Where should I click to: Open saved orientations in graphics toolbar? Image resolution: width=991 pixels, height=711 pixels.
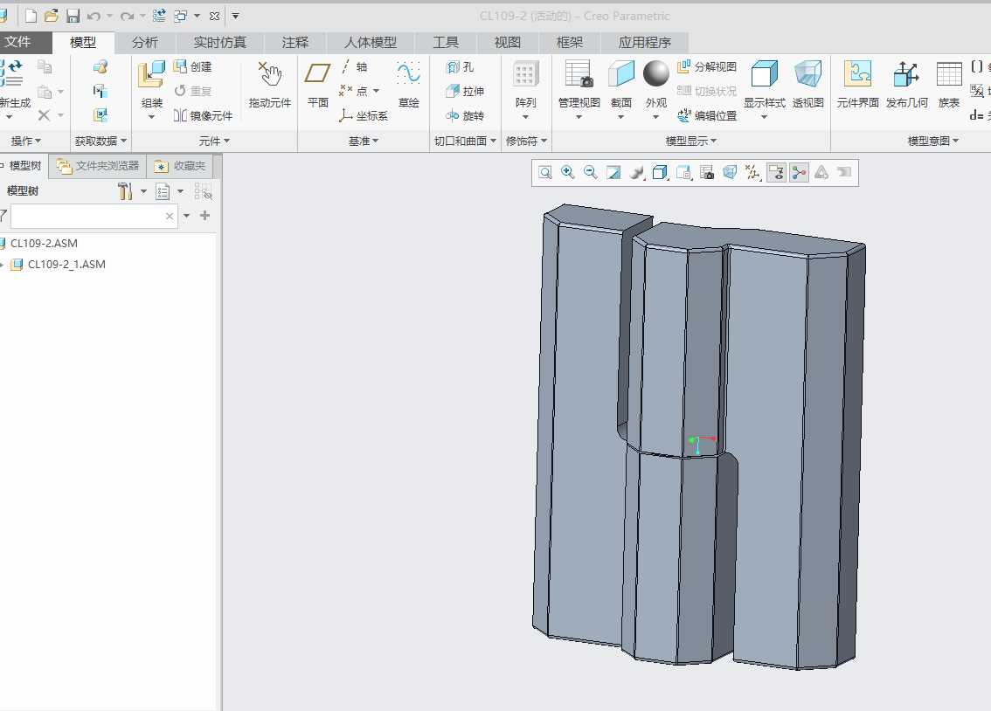[x=684, y=172]
